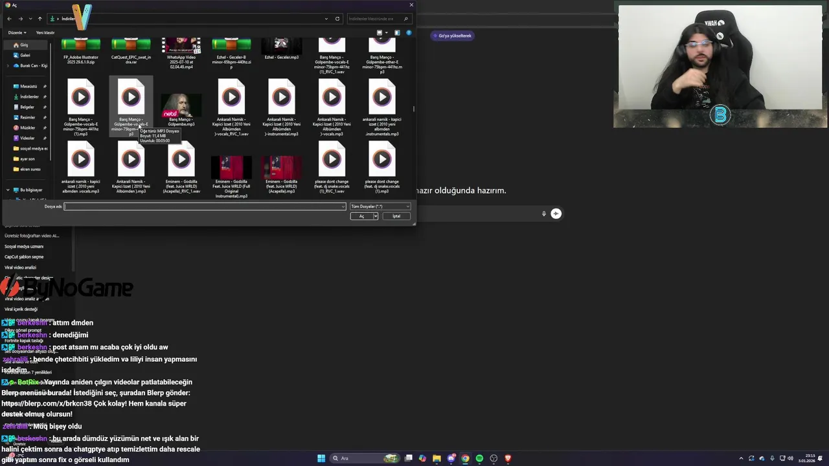Screen dimensions: 829x466
Task: Click Yeni klasör
Action: pos(45,32)
